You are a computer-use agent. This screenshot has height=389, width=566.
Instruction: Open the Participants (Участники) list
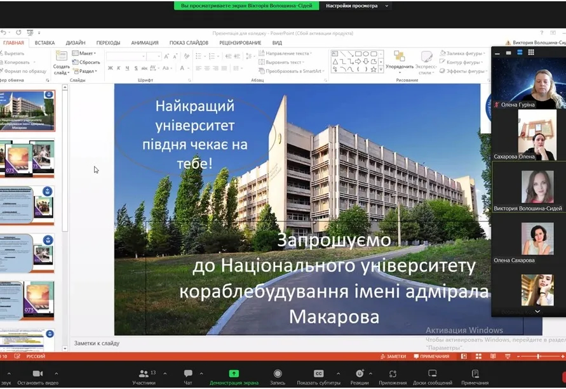coord(144,374)
